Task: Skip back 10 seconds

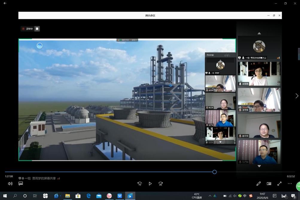Action: (140, 184)
